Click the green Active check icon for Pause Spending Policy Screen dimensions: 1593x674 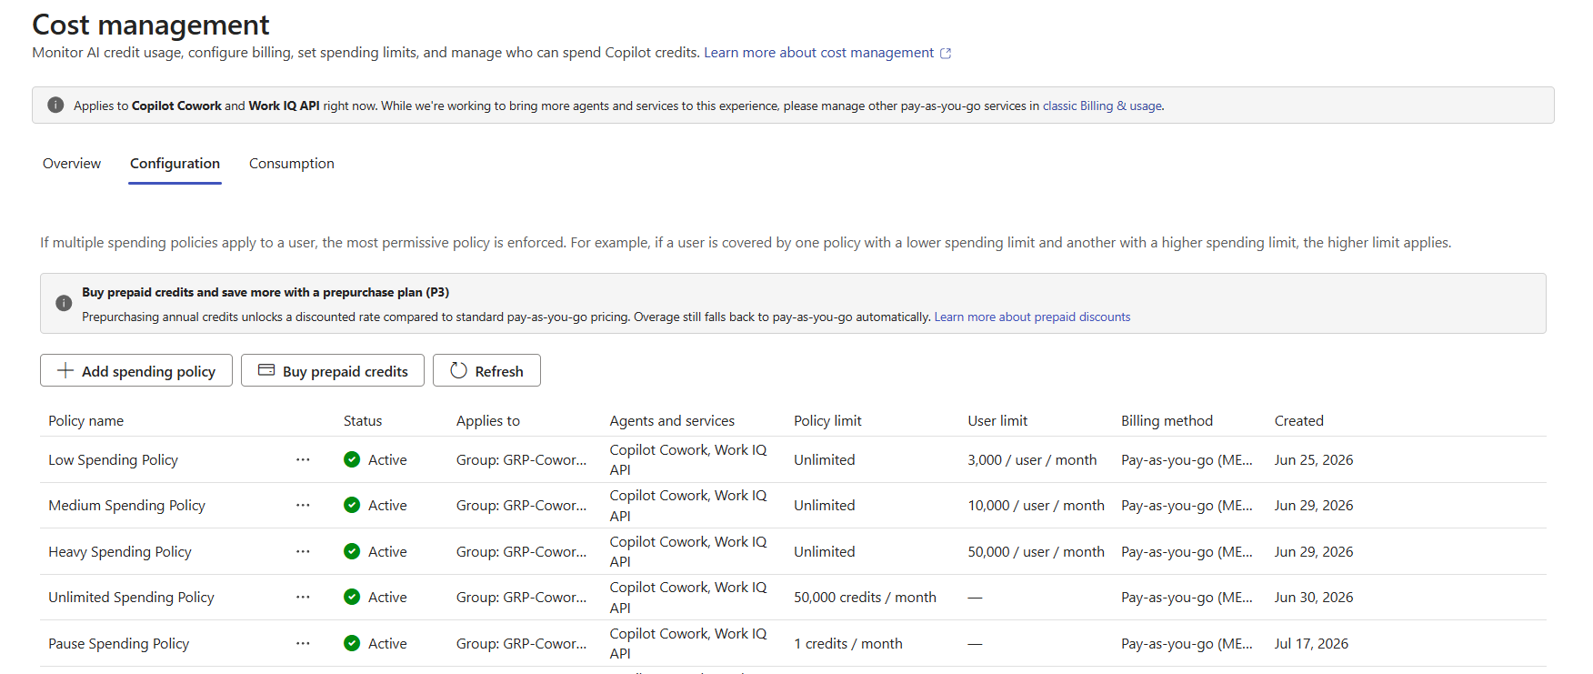tap(352, 643)
